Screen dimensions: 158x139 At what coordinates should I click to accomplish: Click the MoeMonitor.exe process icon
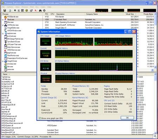click(x=6, y=56)
